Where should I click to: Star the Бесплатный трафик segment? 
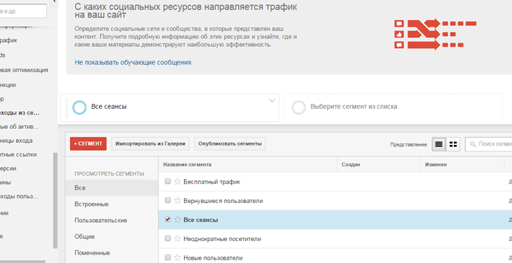(x=177, y=182)
